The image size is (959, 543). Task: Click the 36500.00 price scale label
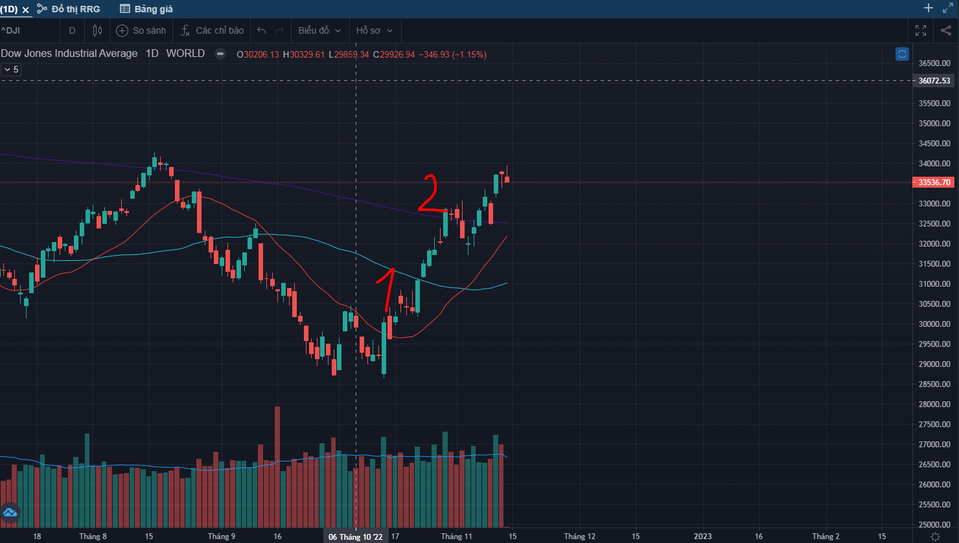934,63
